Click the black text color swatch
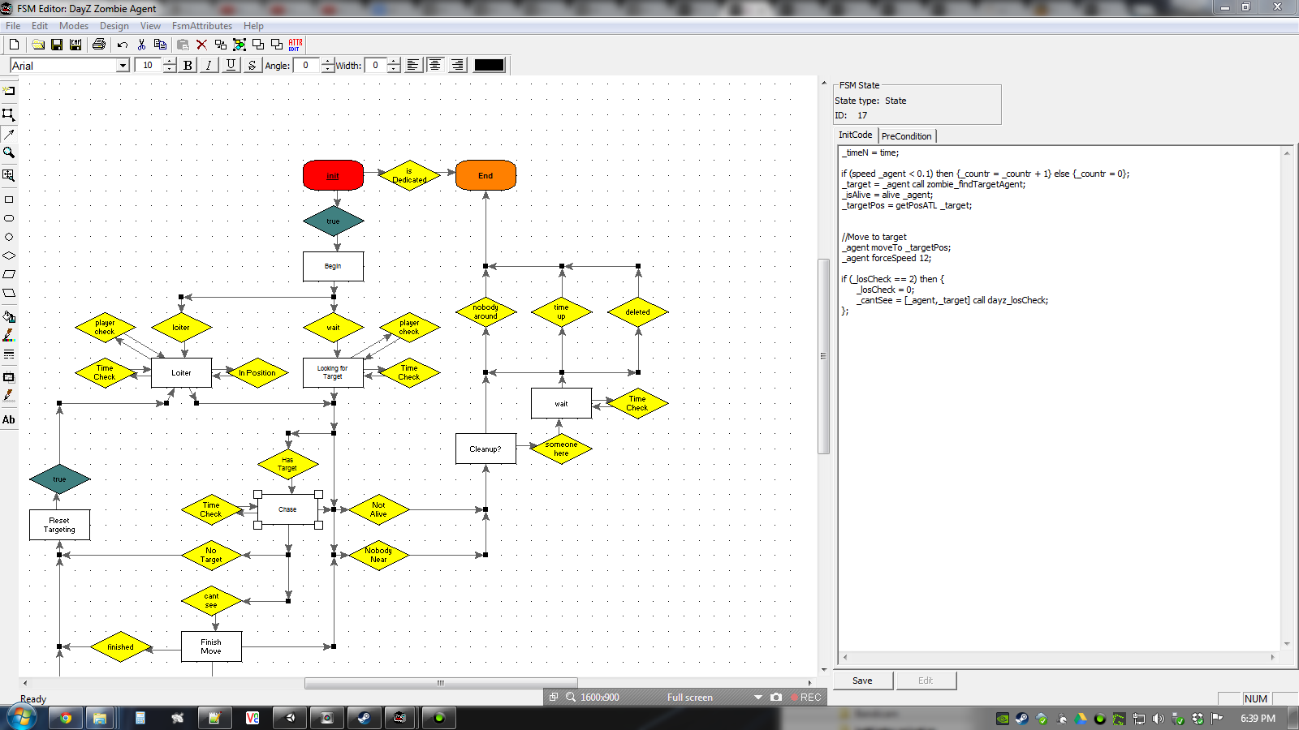The height and width of the screenshot is (730, 1299). point(489,65)
